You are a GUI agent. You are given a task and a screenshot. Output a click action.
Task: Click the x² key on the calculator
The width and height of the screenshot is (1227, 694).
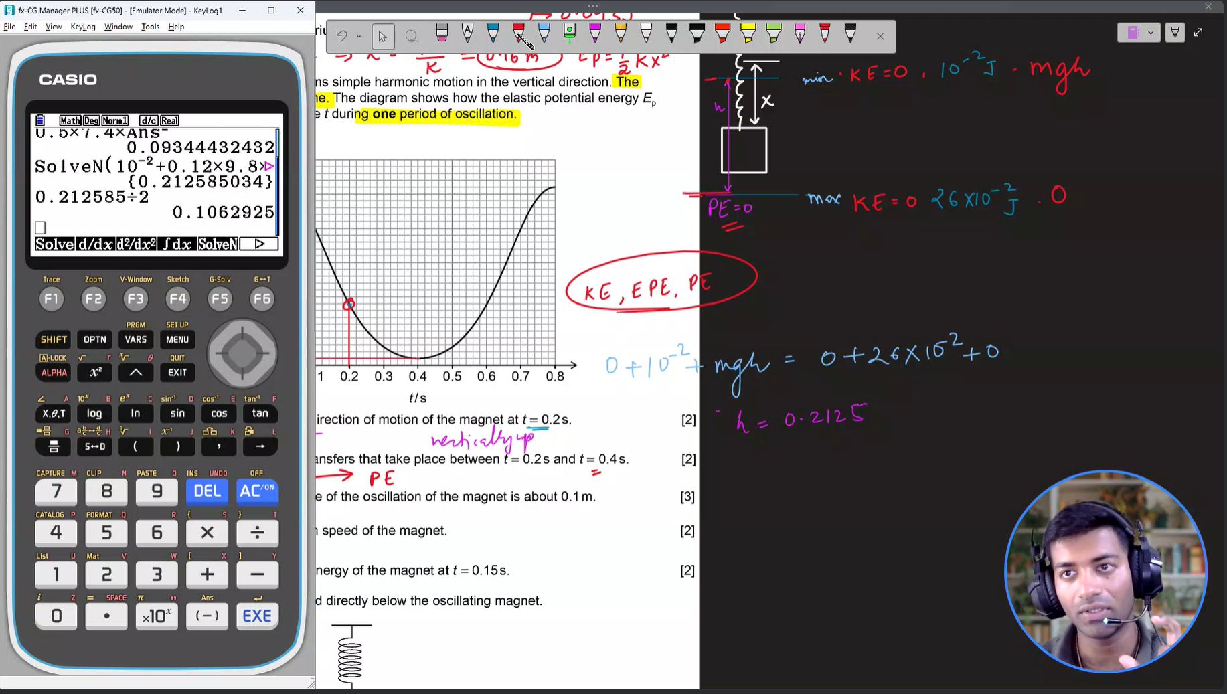95,373
